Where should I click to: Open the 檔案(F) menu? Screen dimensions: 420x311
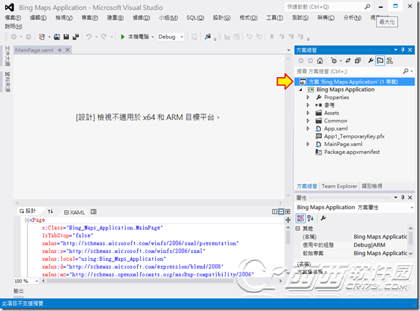(x=13, y=18)
